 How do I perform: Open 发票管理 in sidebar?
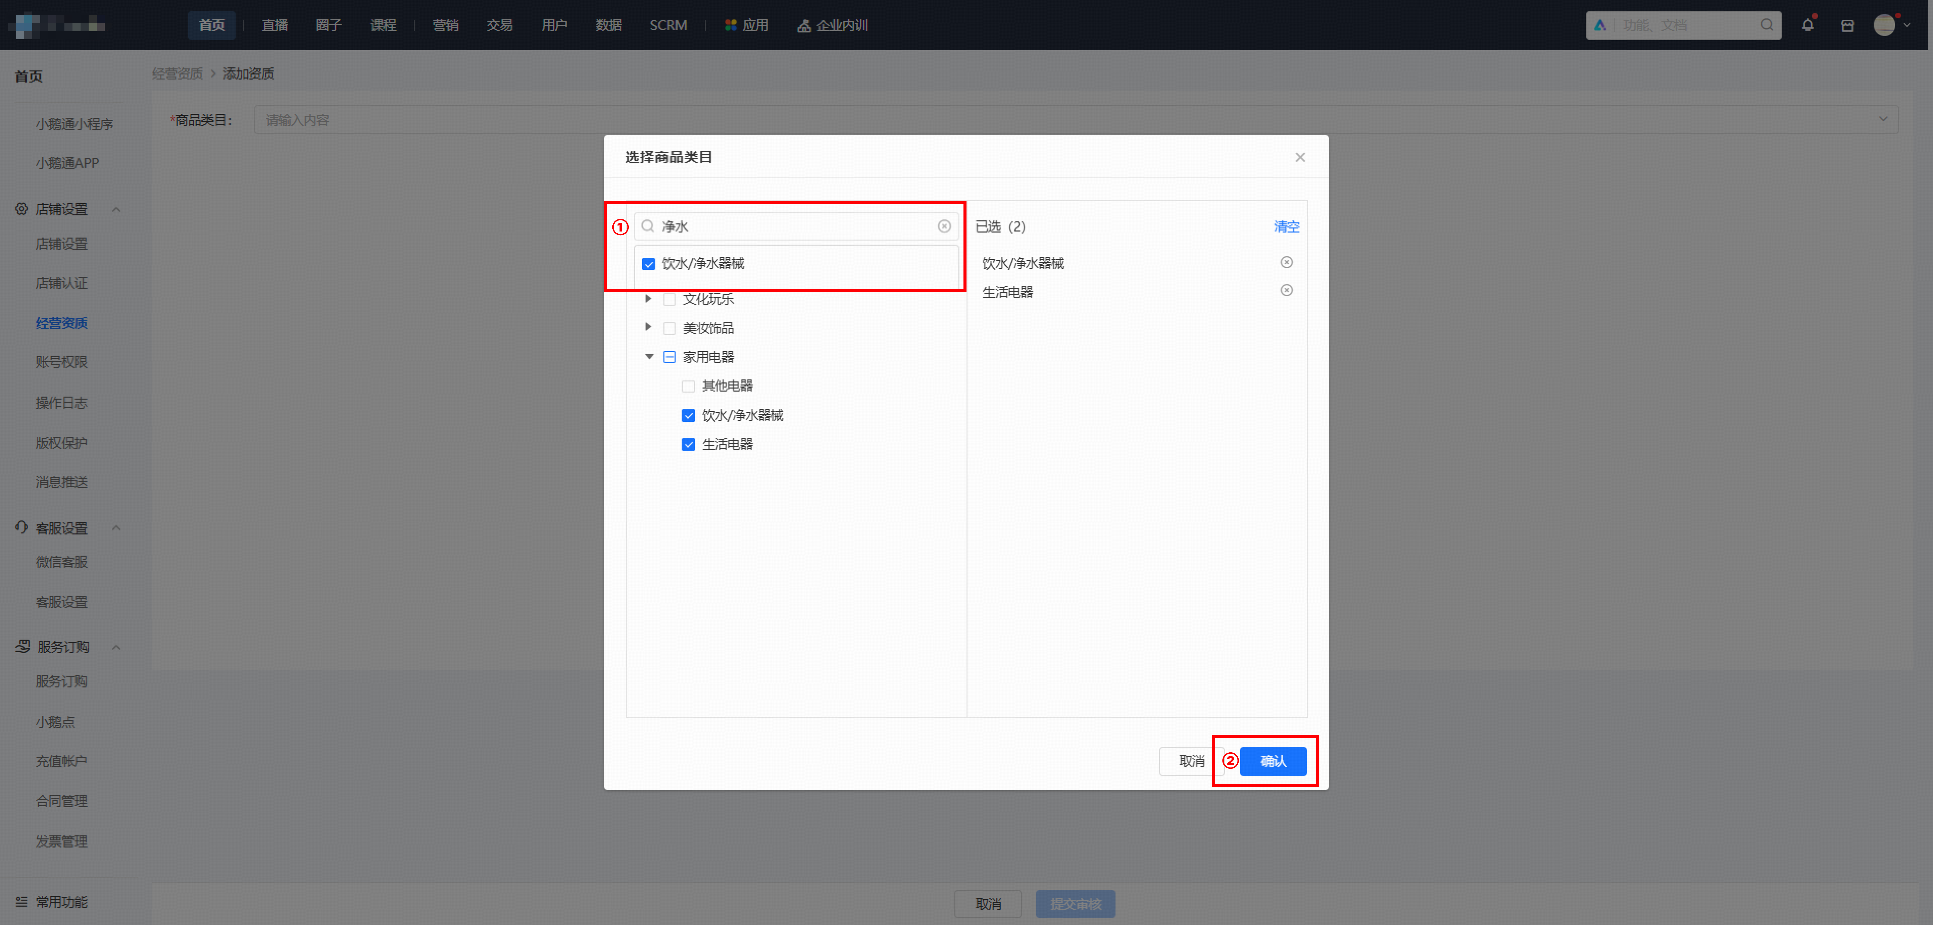tap(61, 842)
